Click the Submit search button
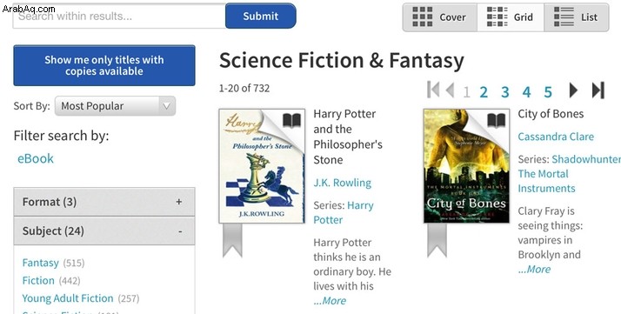Image resolution: width=621 pixels, height=314 pixels. (x=261, y=16)
